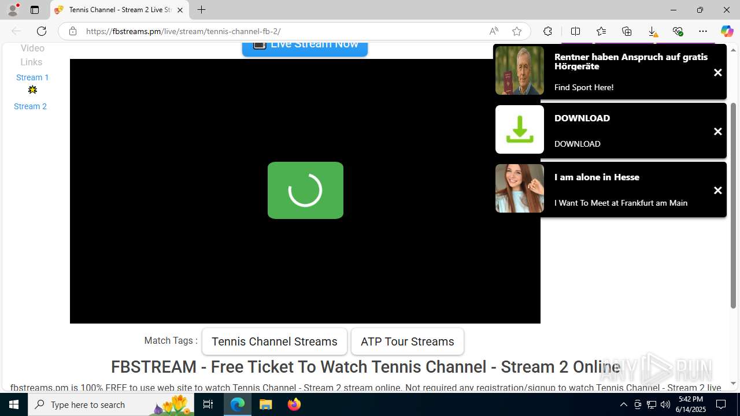The height and width of the screenshot is (416, 740).
Task: Open the browser profile icon
Action: (13, 10)
